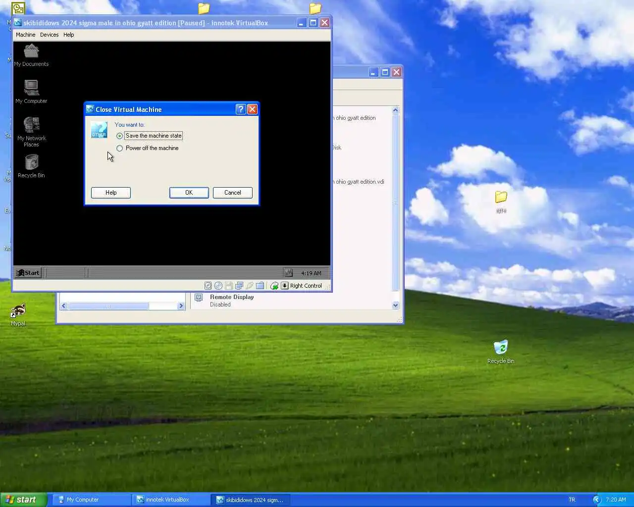634x507 pixels.
Task: Click the 'ohio gyatt edition.vdi' text in manager
Action: tap(359, 182)
